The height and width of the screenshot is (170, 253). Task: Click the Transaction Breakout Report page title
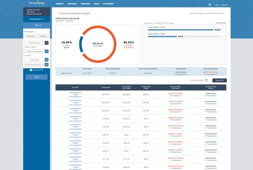coord(74,14)
